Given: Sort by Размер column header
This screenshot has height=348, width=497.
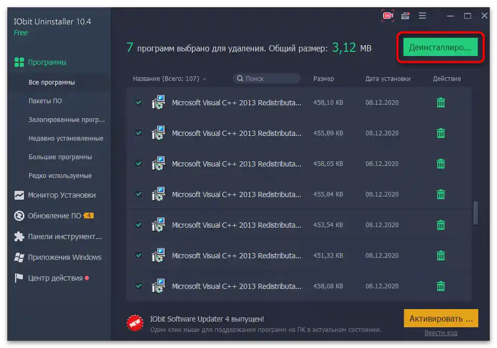Looking at the screenshot, I should (x=323, y=79).
